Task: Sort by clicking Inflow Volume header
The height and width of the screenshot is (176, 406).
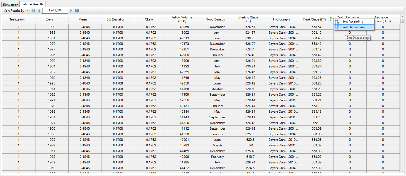Action: click(182, 19)
